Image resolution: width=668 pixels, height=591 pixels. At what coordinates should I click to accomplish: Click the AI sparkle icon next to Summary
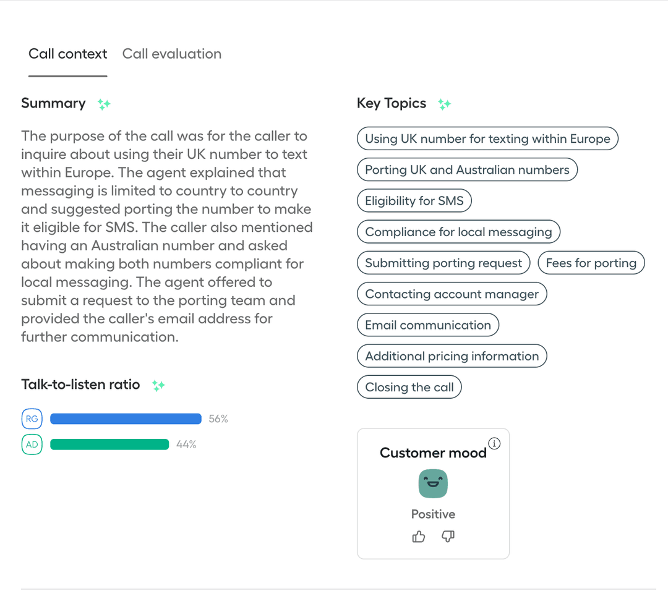[x=104, y=104]
